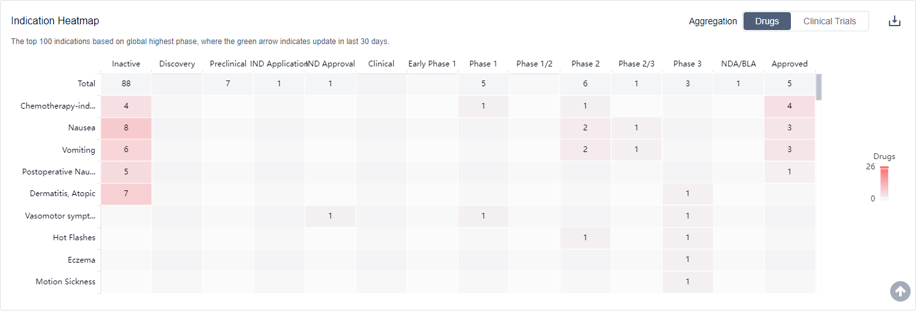
Task: Click Vomiting Phase 2/3 cell showing 1
Action: [x=636, y=150]
